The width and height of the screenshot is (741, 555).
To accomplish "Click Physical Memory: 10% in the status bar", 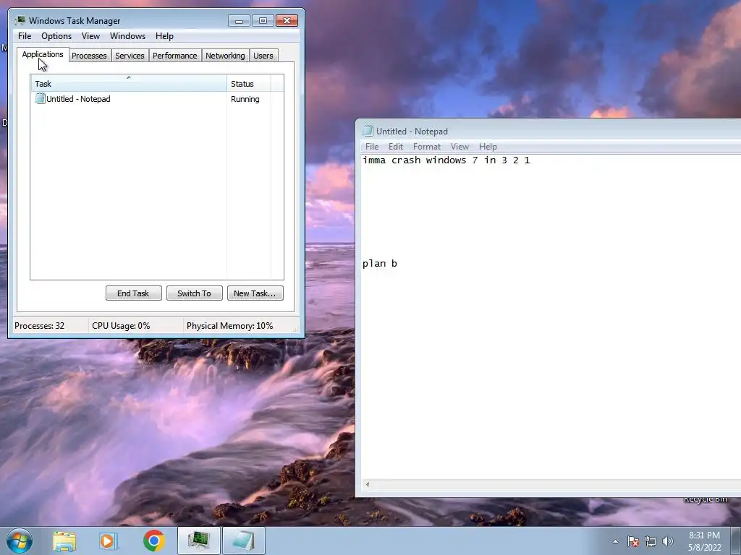I will pyautogui.click(x=229, y=326).
